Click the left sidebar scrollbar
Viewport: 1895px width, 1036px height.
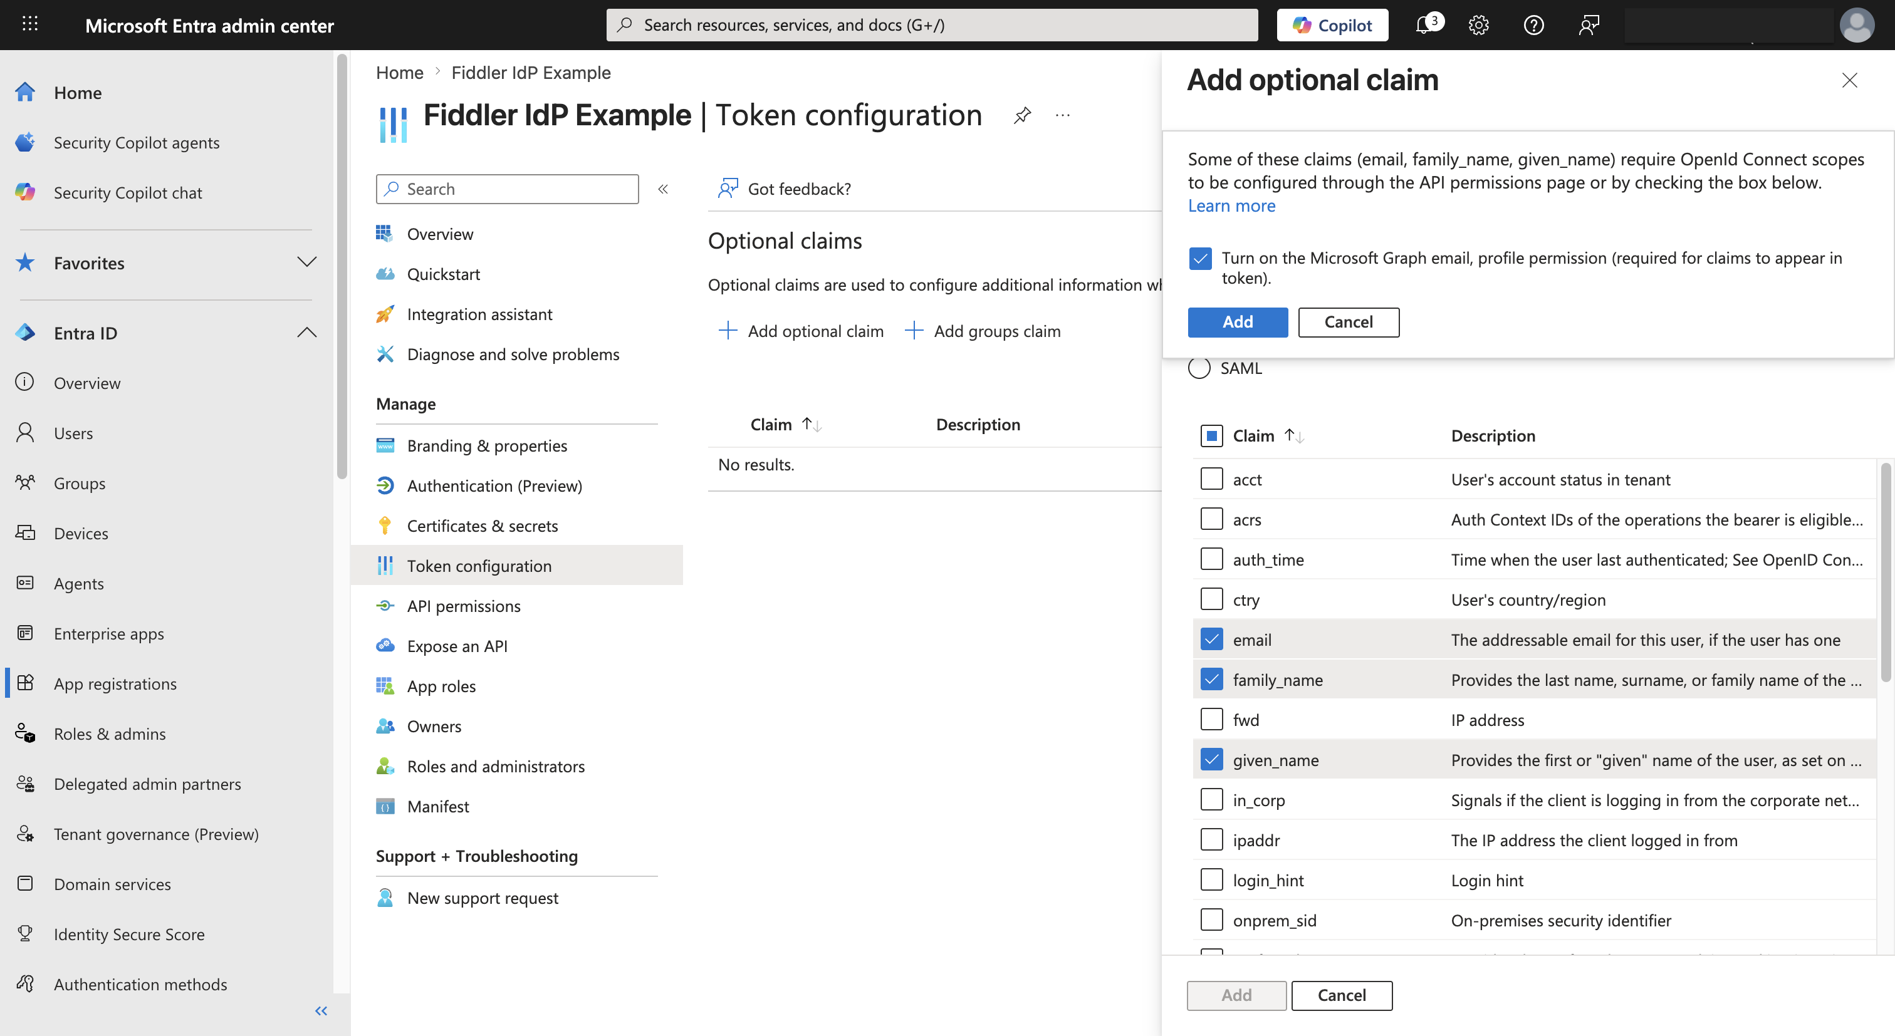(342, 266)
